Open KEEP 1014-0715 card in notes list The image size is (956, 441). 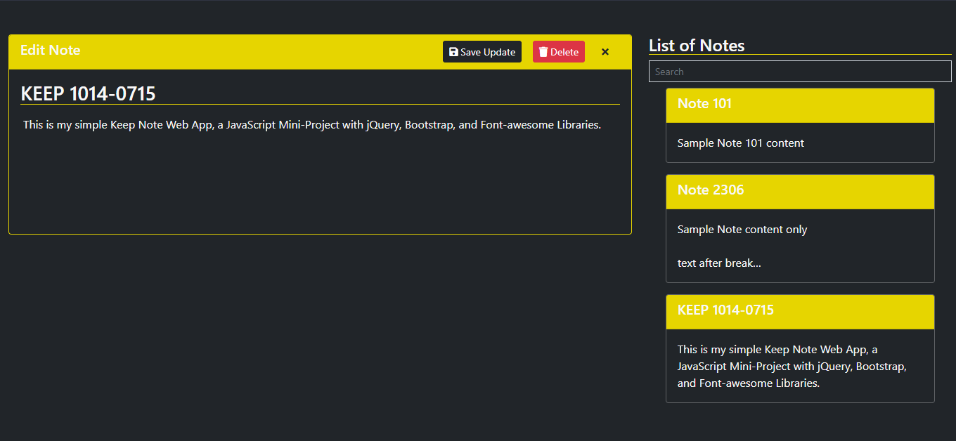tap(800, 312)
